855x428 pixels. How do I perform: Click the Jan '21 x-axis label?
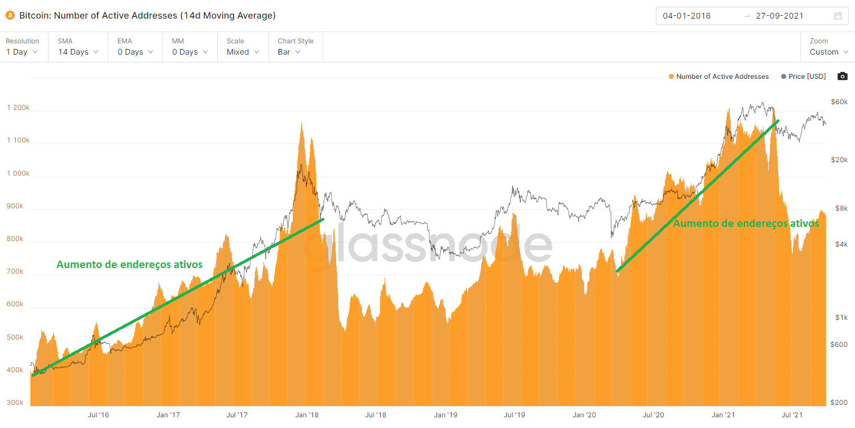tap(723, 415)
